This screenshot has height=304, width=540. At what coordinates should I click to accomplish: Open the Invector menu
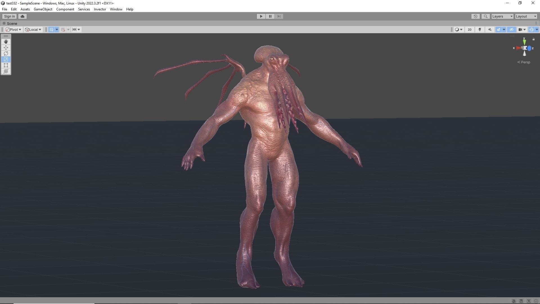coord(100,9)
